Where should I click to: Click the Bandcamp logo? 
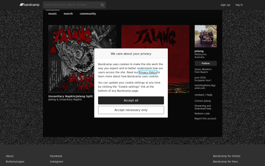click(x=30, y=5)
